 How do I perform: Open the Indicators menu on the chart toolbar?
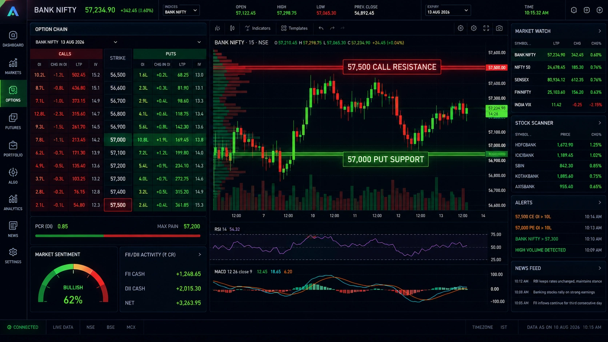[258, 28]
